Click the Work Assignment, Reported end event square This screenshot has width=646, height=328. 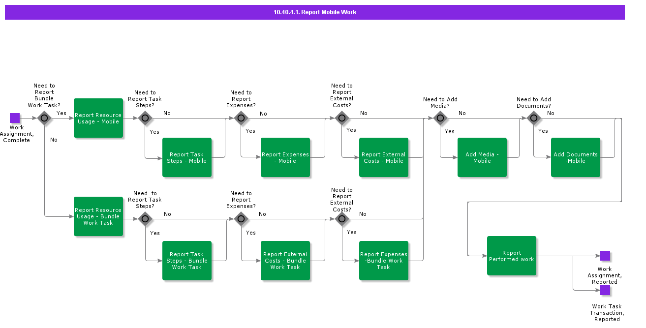coord(605,256)
